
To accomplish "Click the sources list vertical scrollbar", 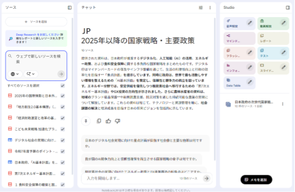I will pyautogui.click(x=72, y=96).
